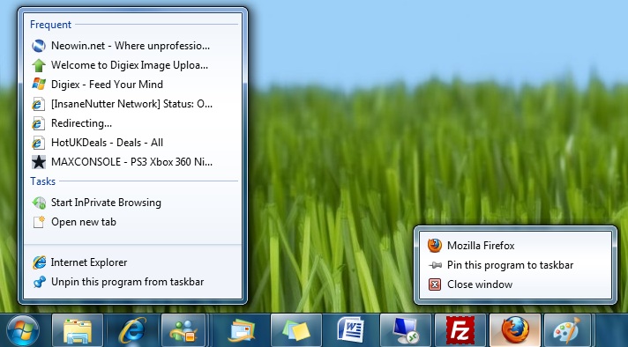This screenshot has width=628, height=347.
Task: Launch Mozilla Firefox from jump list
Action: click(x=515, y=246)
